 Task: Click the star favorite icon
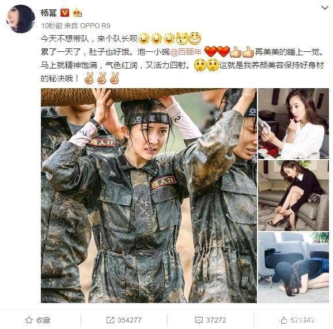pyautogui.click(x=29, y=320)
